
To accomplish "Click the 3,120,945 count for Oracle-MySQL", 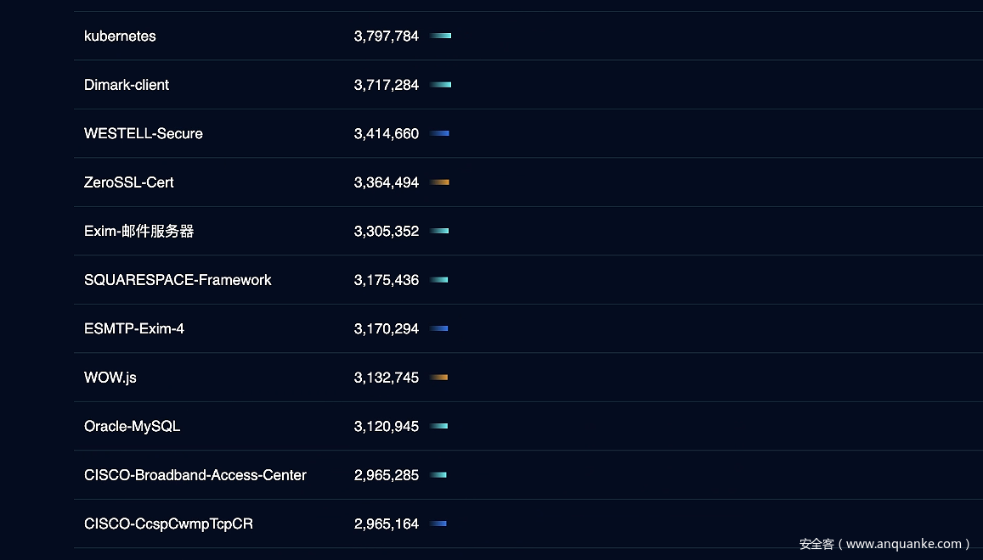I will click(387, 426).
